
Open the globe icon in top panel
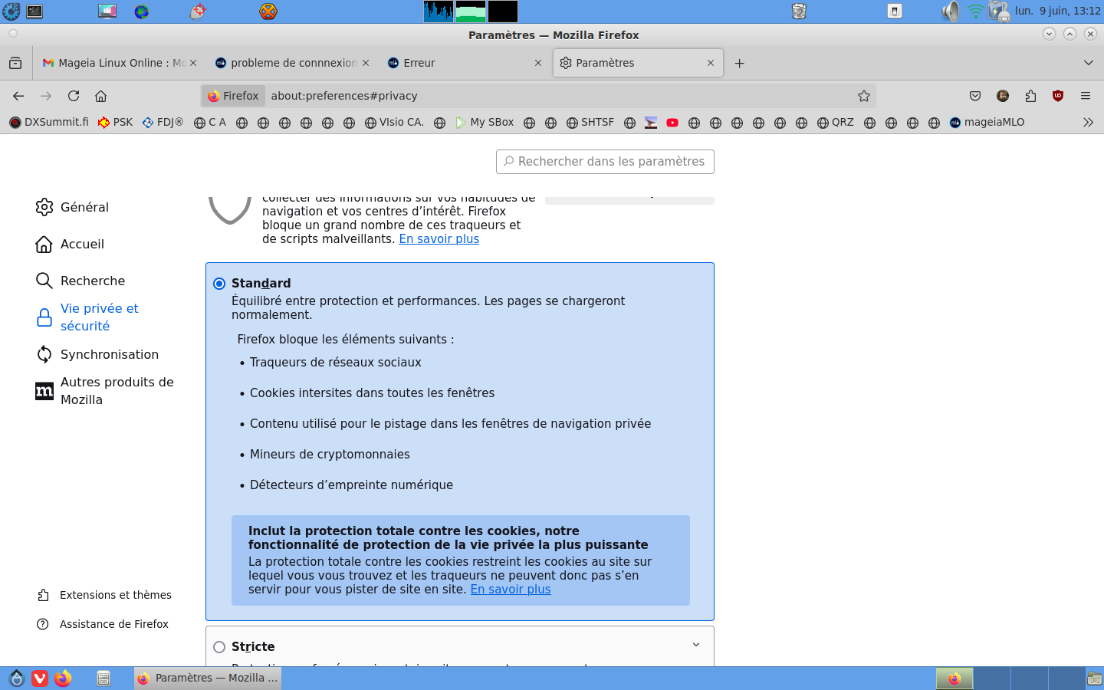pyautogui.click(x=142, y=11)
